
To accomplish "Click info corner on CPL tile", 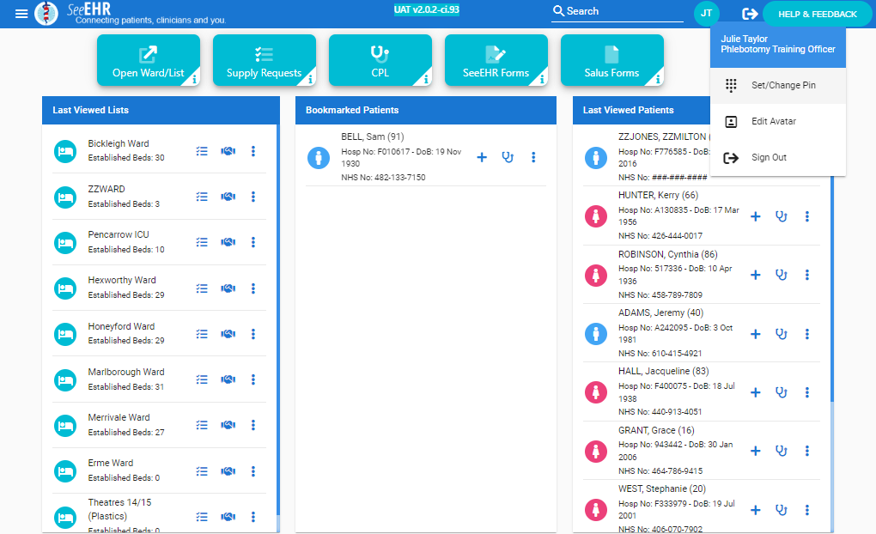I will pyautogui.click(x=424, y=79).
